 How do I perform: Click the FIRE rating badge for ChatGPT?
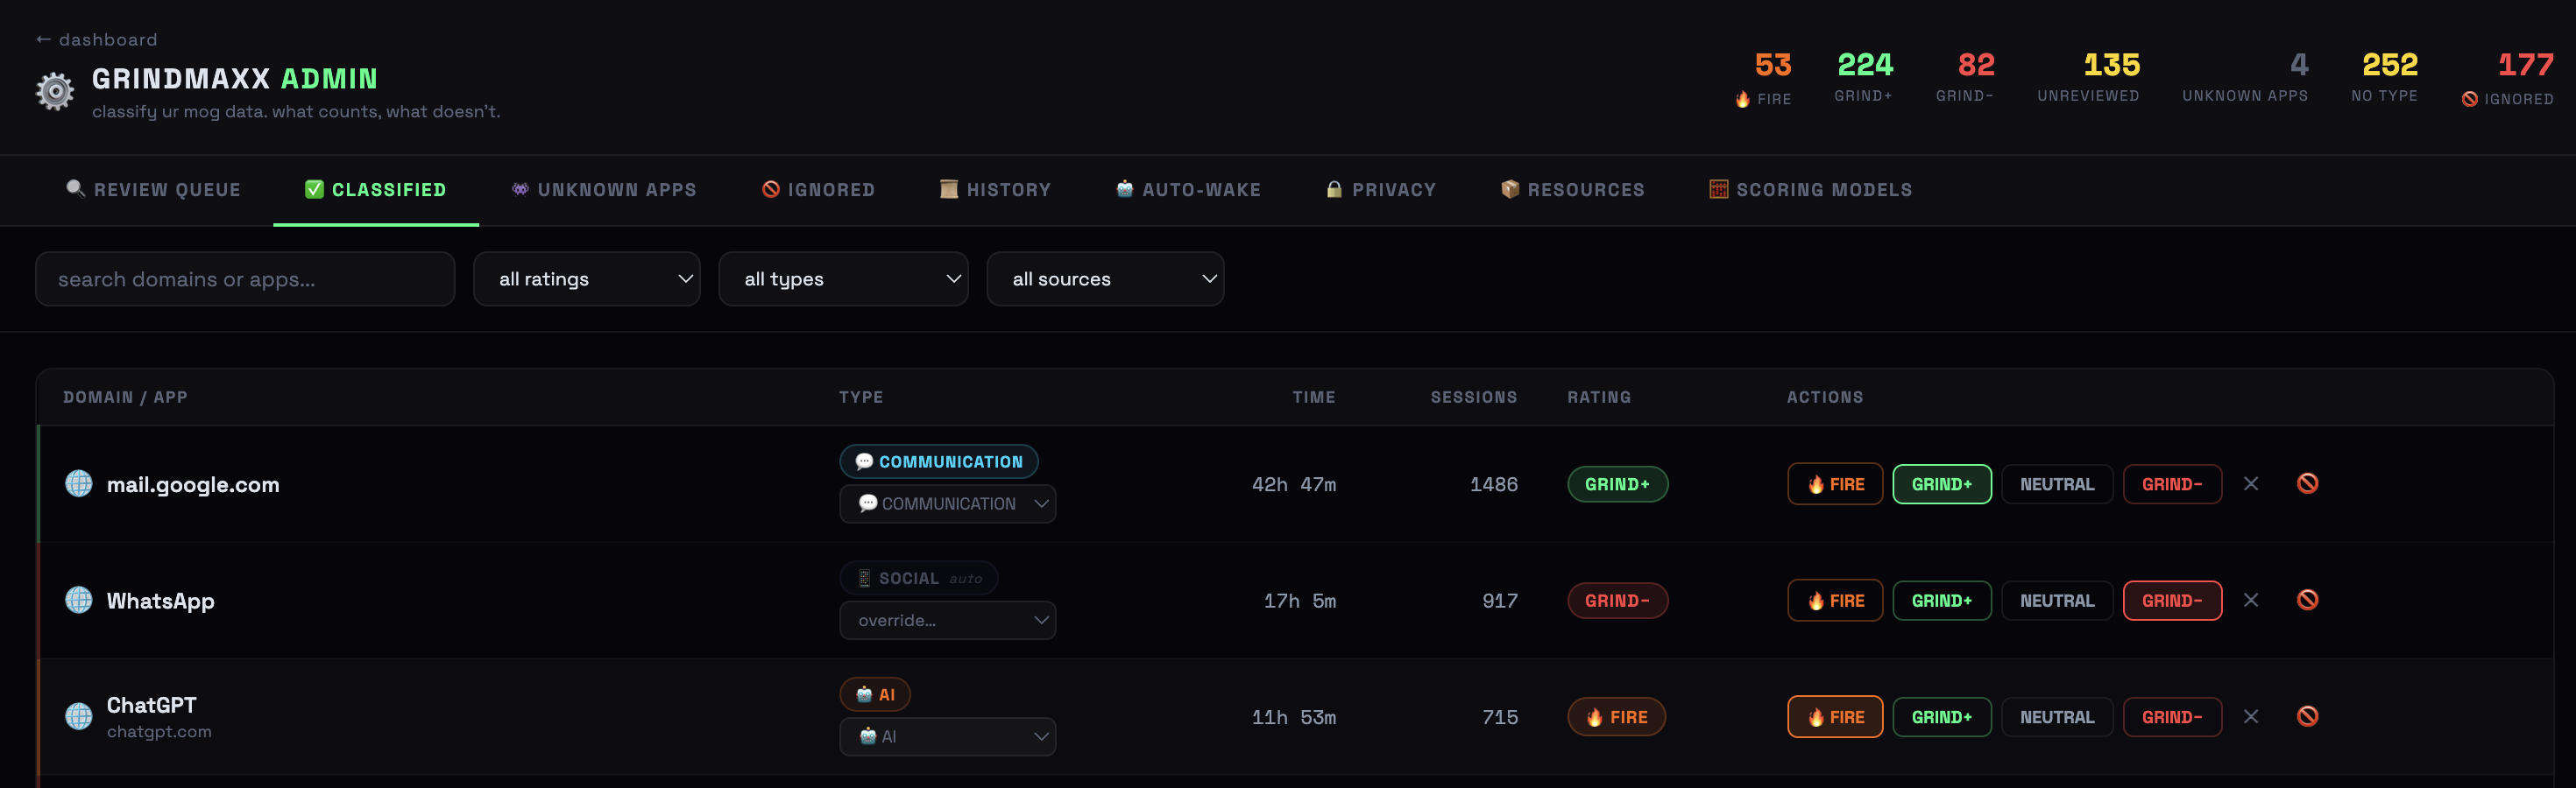pos(1617,717)
